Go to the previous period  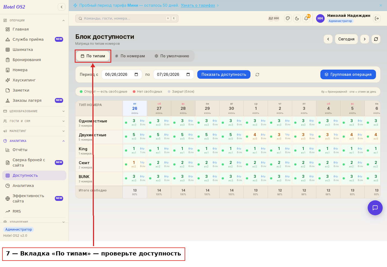coord(328,39)
